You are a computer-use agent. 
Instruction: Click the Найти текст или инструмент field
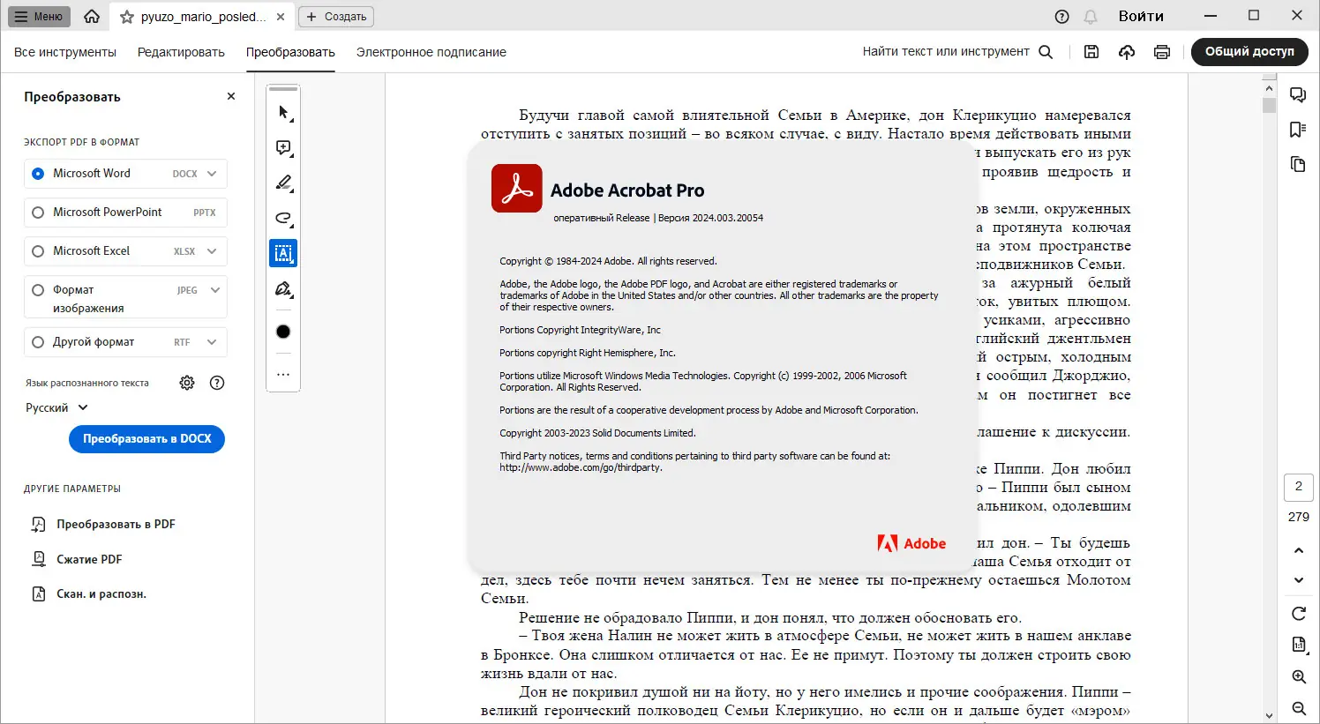coord(946,52)
